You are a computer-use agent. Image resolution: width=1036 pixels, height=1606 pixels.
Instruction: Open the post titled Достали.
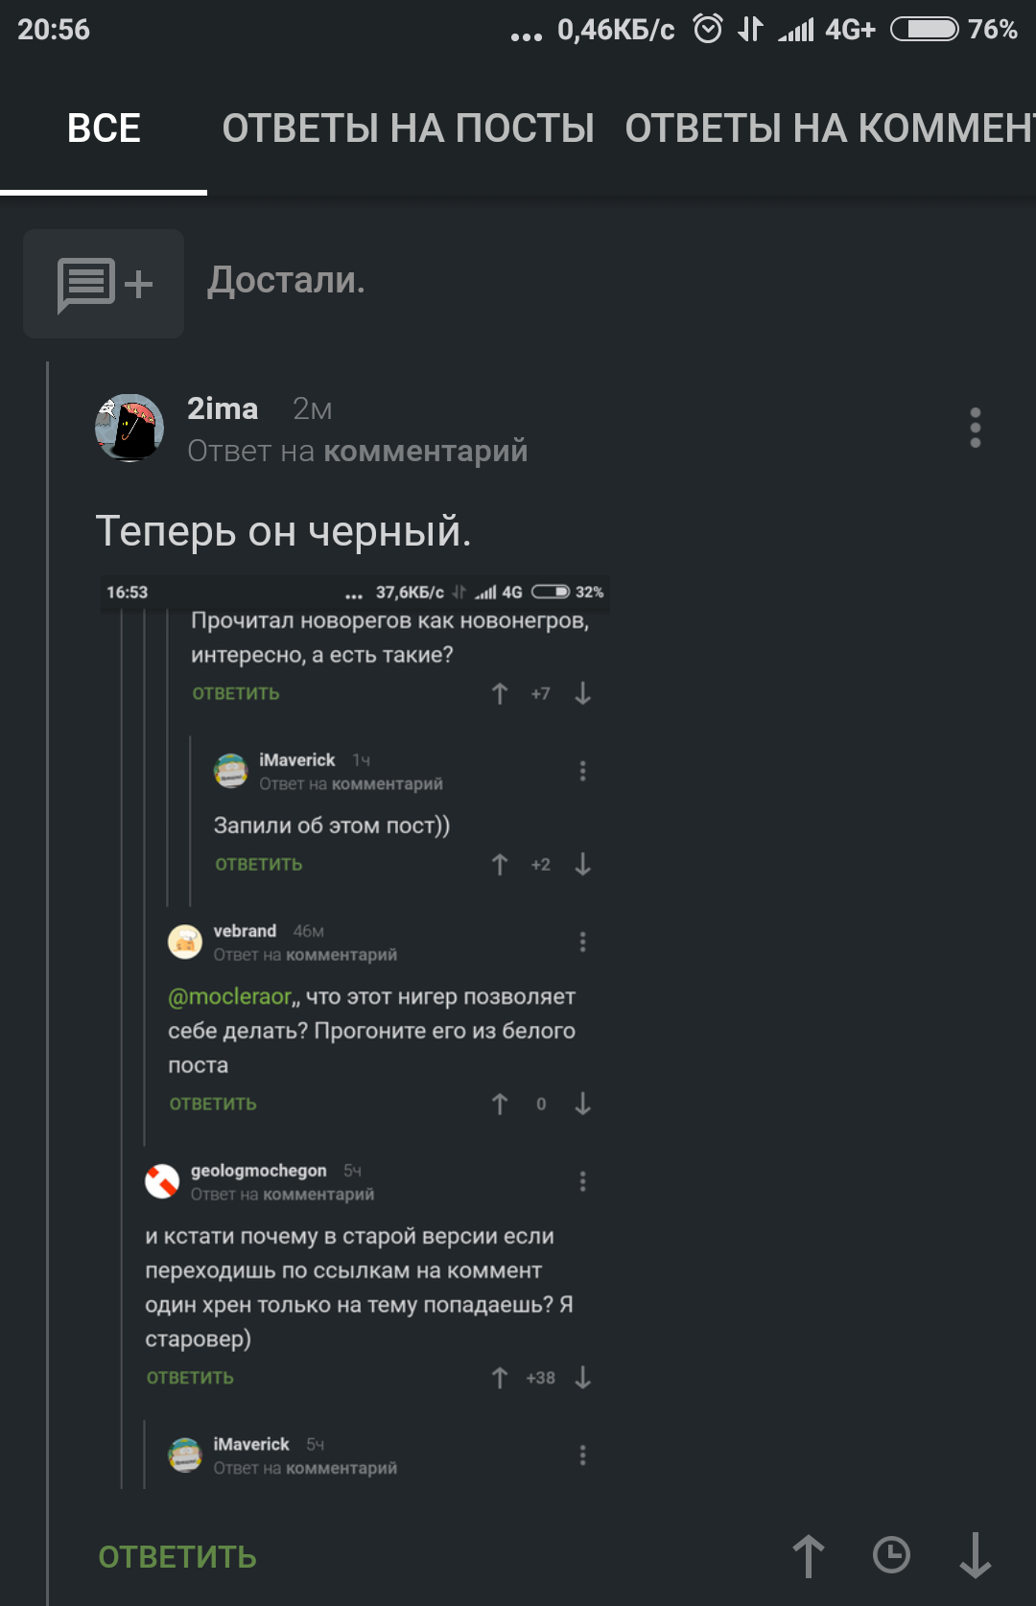coord(286,280)
